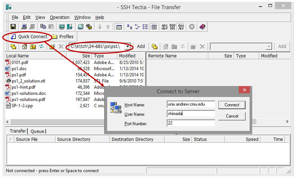The width and height of the screenshot is (295, 178).
Task: Click the keys icon in toolbar
Action: point(89,27)
